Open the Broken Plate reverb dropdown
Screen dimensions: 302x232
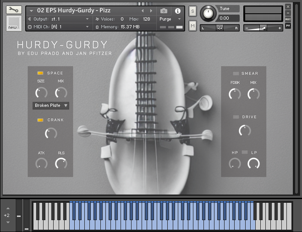click(x=51, y=105)
